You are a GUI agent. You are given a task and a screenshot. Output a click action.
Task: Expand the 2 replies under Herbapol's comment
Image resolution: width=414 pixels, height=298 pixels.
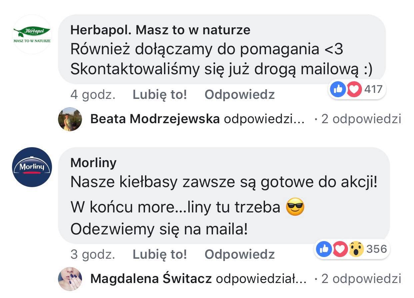(x=361, y=119)
